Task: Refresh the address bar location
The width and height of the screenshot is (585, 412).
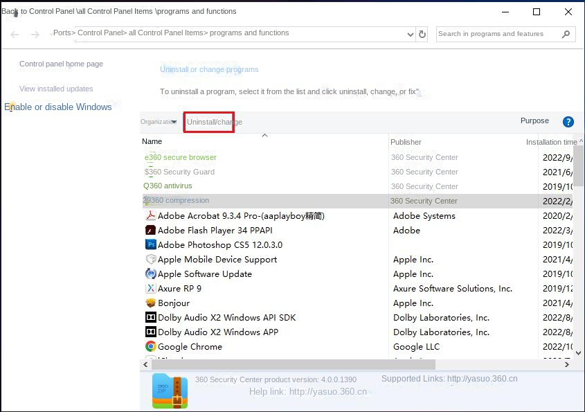Action: click(x=422, y=33)
